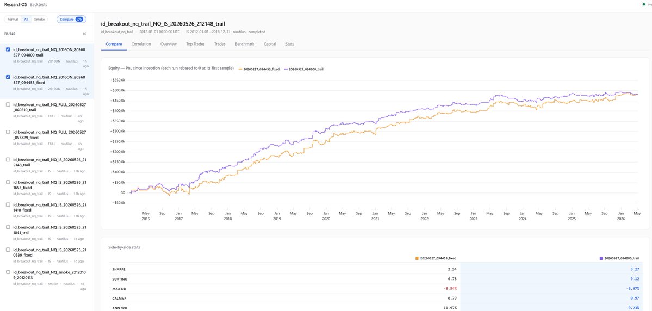652x311 pixels.
Task: Click the +$500.0k y-axis label
Action: coord(117,90)
